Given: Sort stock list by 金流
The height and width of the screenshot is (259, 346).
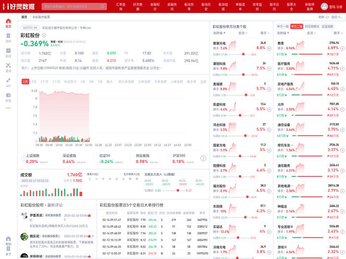Looking at the screenshot, I should click(243, 33).
